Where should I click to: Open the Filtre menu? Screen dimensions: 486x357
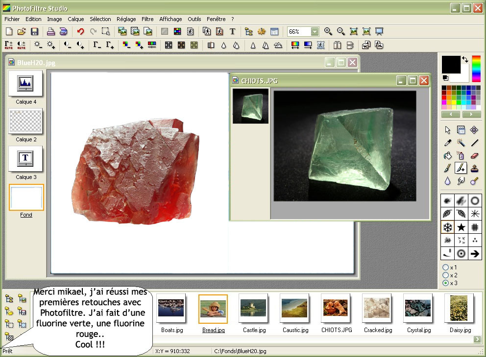(147, 19)
